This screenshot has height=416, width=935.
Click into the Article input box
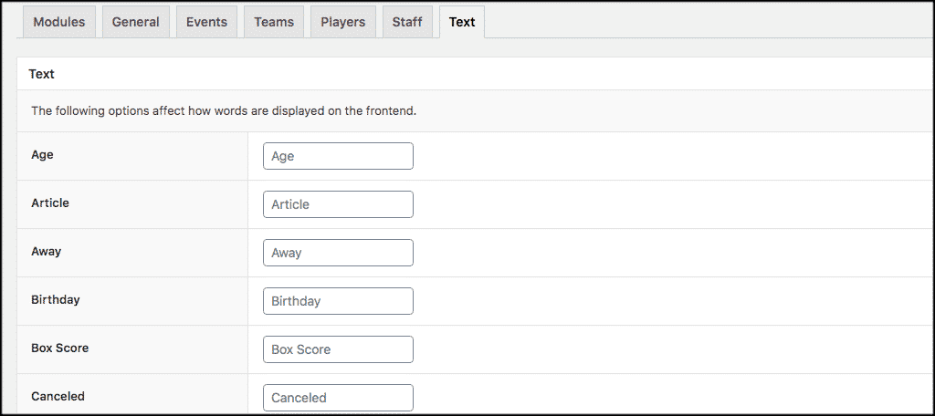click(338, 204)
